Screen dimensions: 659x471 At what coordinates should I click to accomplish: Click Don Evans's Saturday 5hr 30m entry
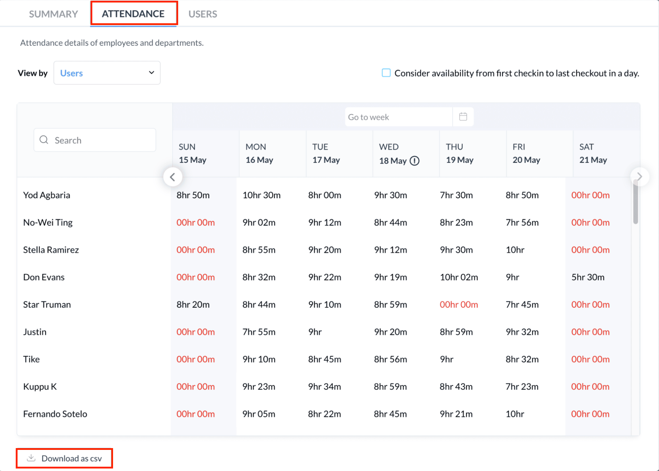click(588, 277)
